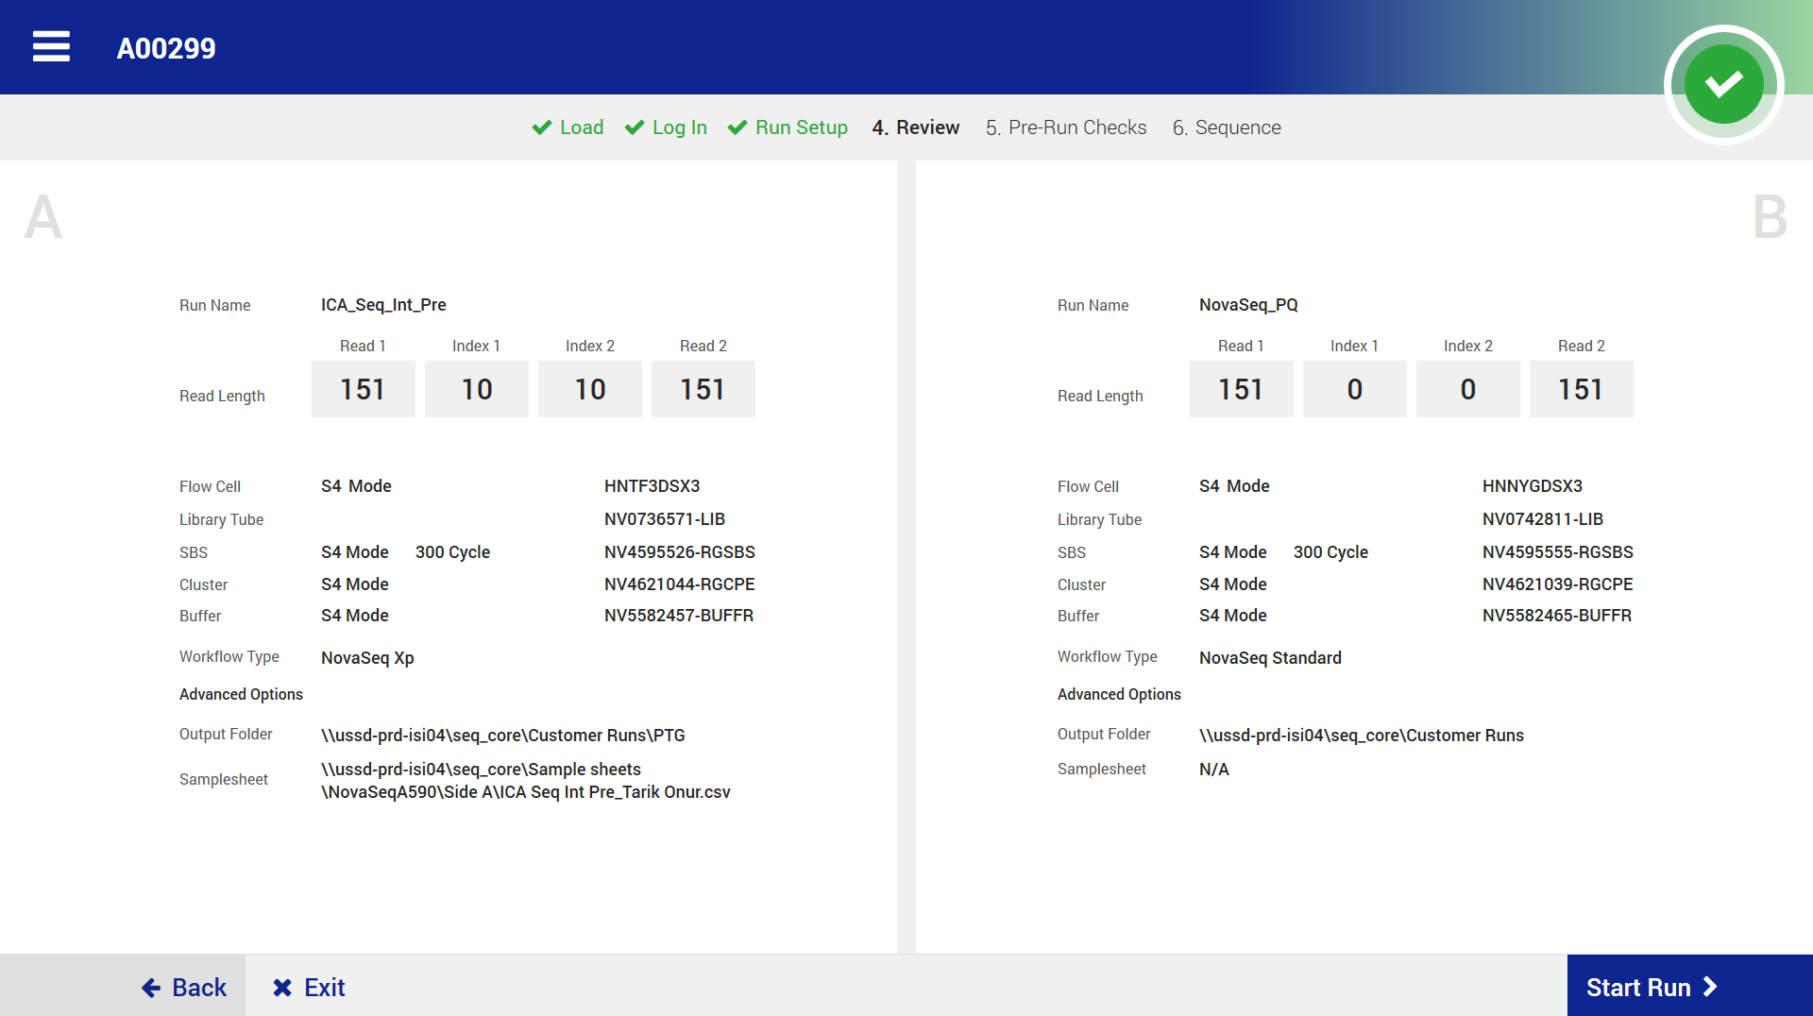
Task: Click Side B Index 2 value 0
Action: 1468,389
